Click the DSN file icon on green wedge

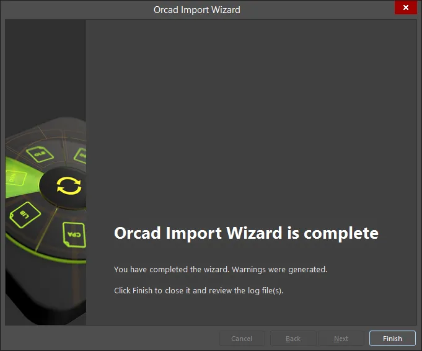coord(15,178)
